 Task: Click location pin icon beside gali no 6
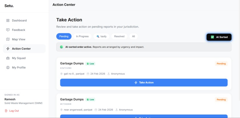(61, 74)
